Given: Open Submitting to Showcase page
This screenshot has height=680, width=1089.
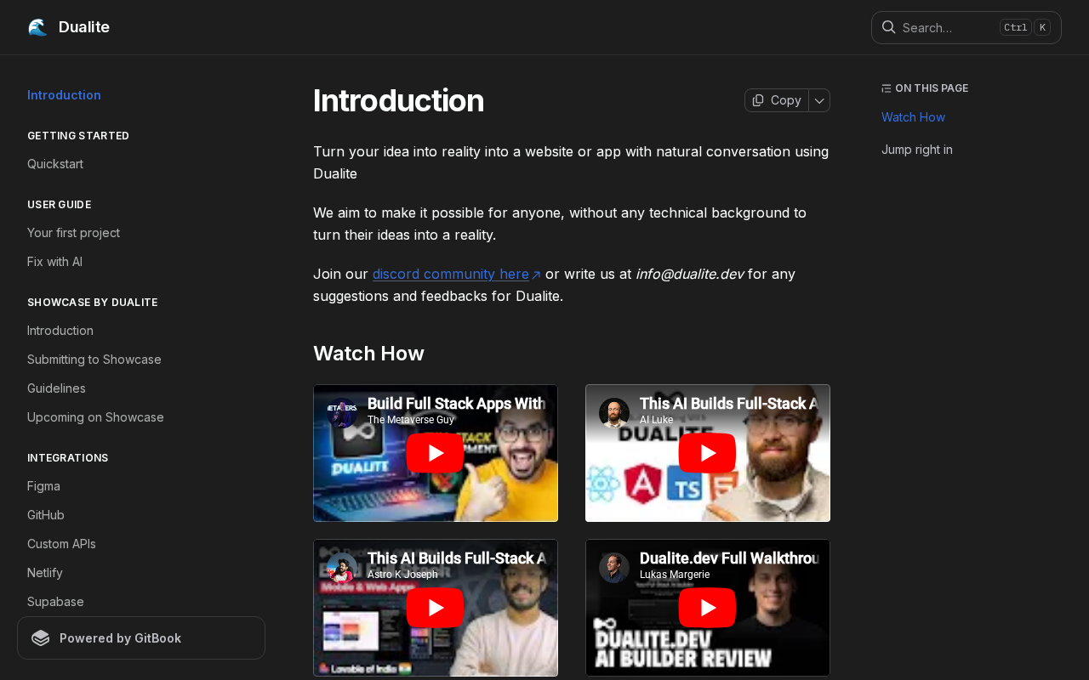Looking at the screenshot, I should (94, 360).
